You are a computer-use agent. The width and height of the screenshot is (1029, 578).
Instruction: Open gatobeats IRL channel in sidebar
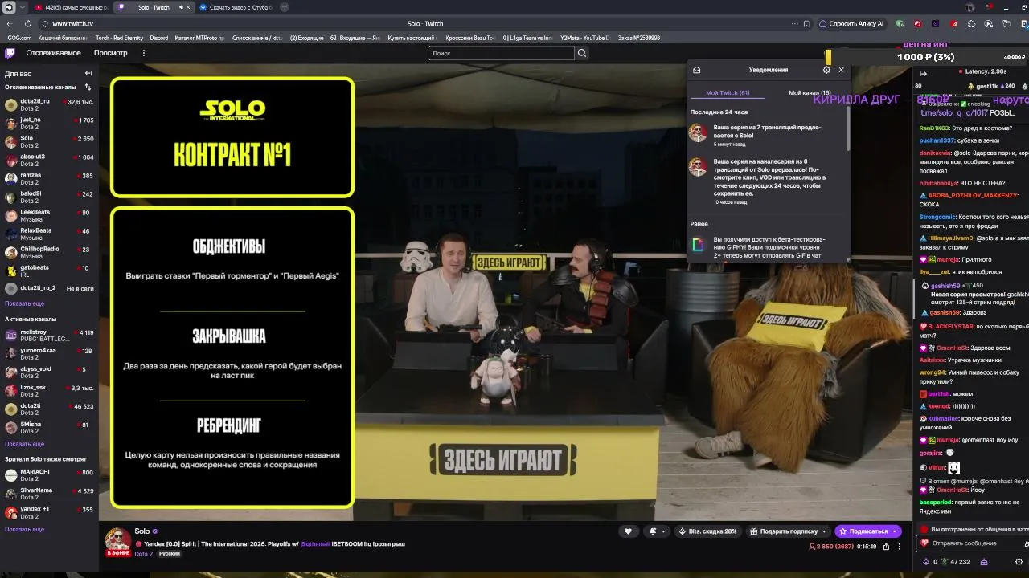[49, 271]
